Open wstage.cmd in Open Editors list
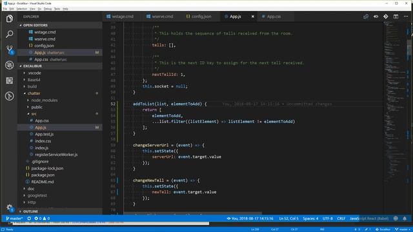This screenshot has width=413, height=232. [60, 32]
